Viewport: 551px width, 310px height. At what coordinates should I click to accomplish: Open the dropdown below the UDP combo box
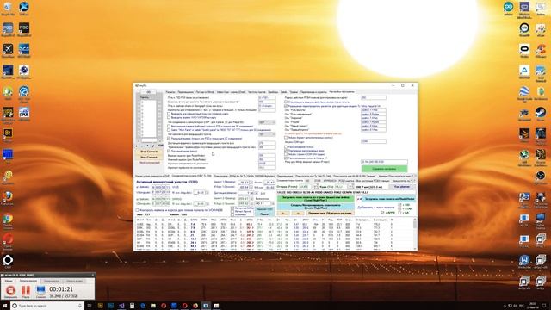click(267, 134)
